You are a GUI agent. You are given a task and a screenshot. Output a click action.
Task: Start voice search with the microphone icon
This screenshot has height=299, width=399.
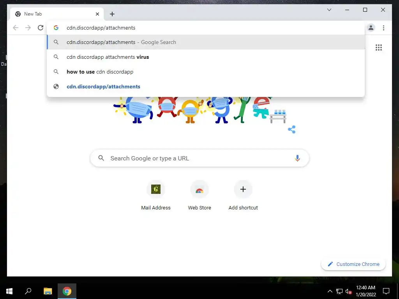coord(297,158)
